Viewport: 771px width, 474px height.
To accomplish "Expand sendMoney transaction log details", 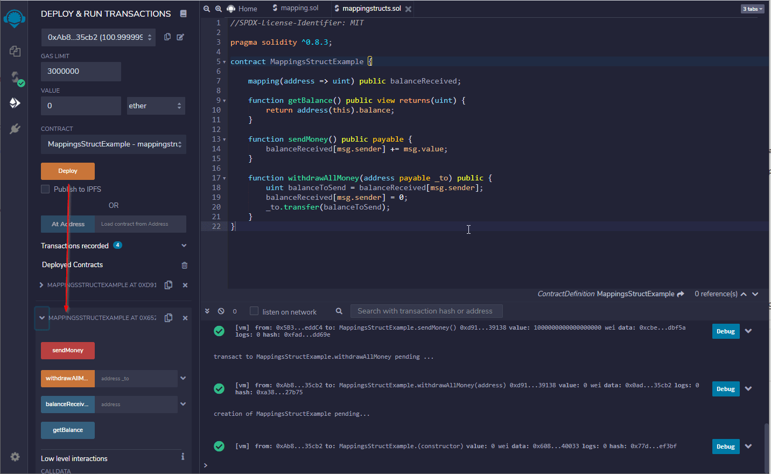I will coord(748,331).
